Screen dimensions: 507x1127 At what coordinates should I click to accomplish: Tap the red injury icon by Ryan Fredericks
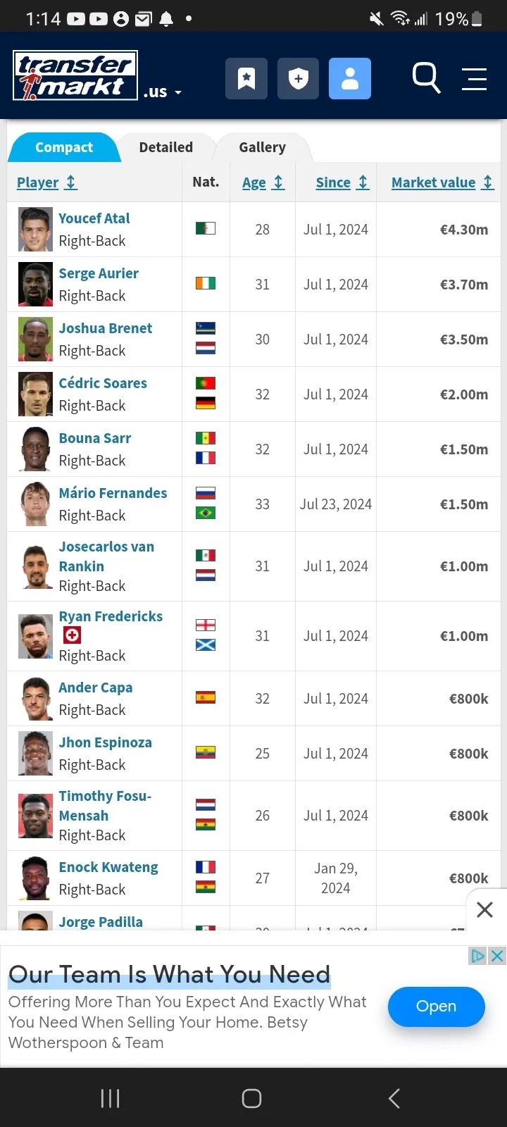72,635
